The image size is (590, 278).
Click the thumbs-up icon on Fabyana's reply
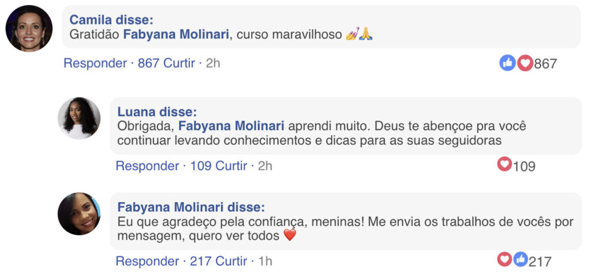(x=520, y=260)
